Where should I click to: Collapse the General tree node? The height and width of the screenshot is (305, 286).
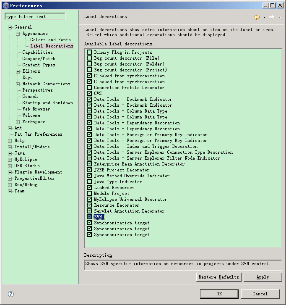click(x=10, y=27)
